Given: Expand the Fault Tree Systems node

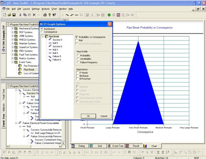Looking at the screenshot, I should 13,55.
